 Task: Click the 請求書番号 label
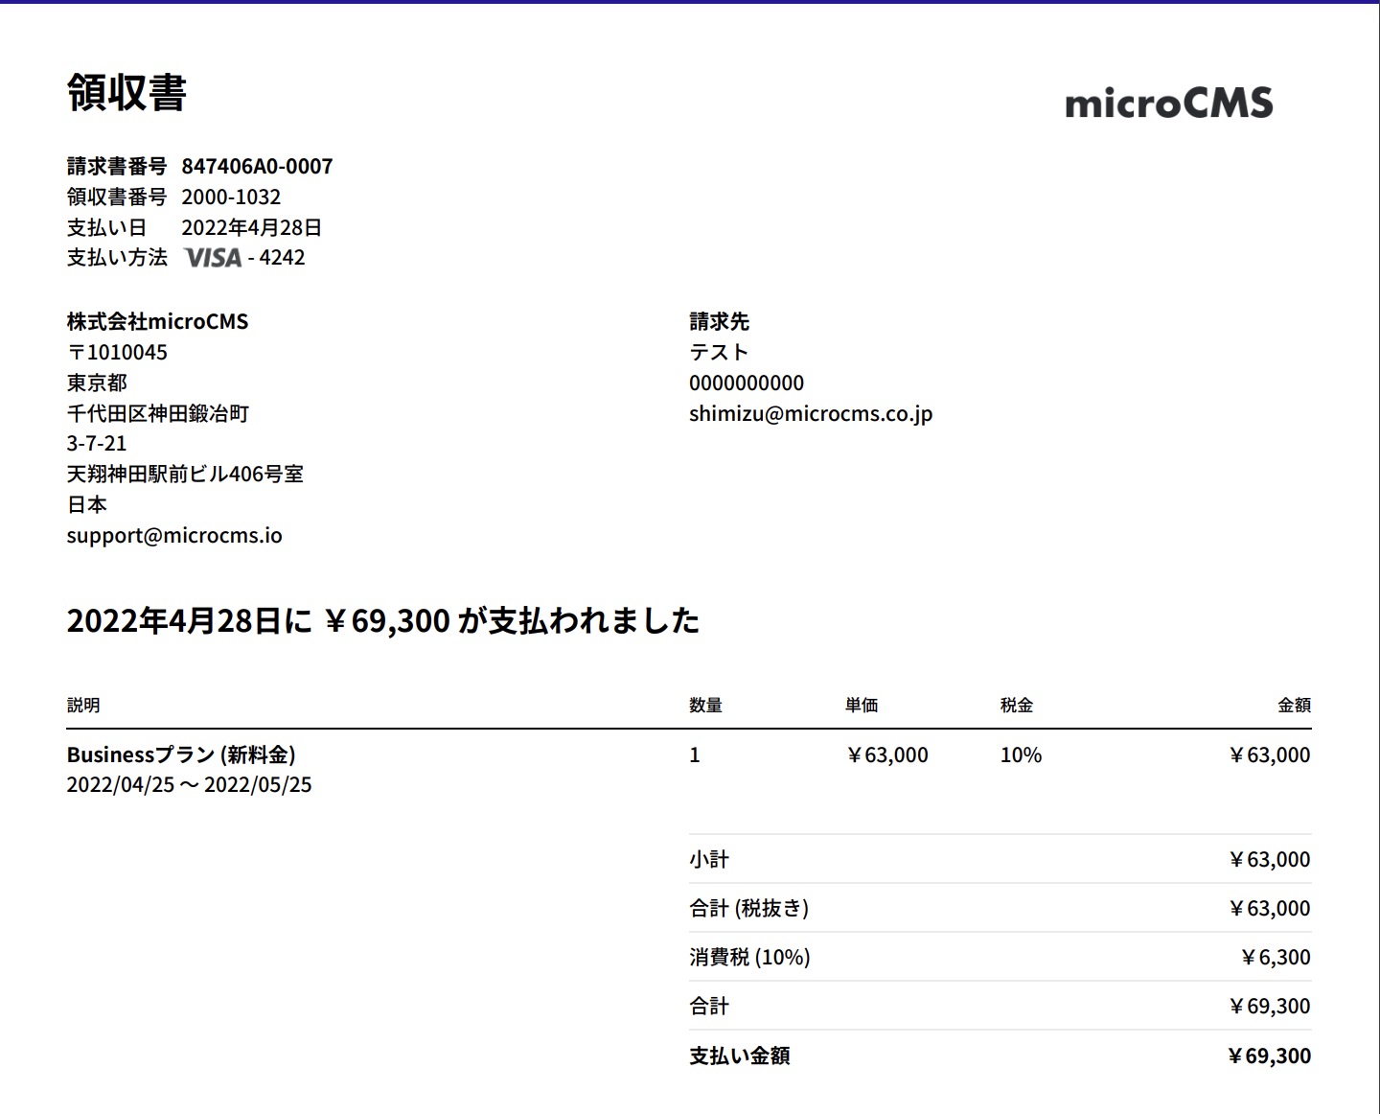coord(117,167)
